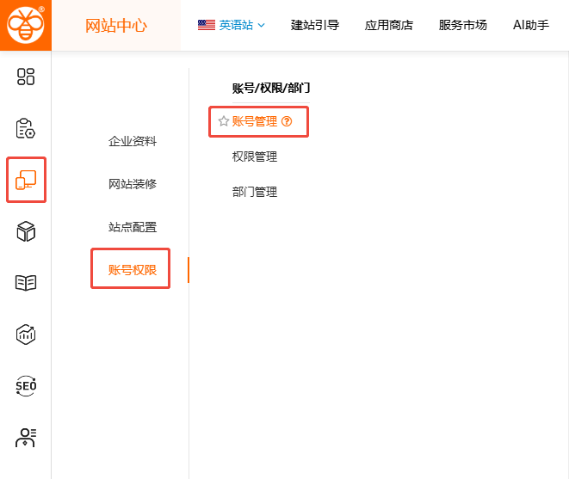This screenshot has width=569, height=479.
Task: Go to 应用商店 in the top navigation
Action: pyautogui.click(x=389, y=25)
